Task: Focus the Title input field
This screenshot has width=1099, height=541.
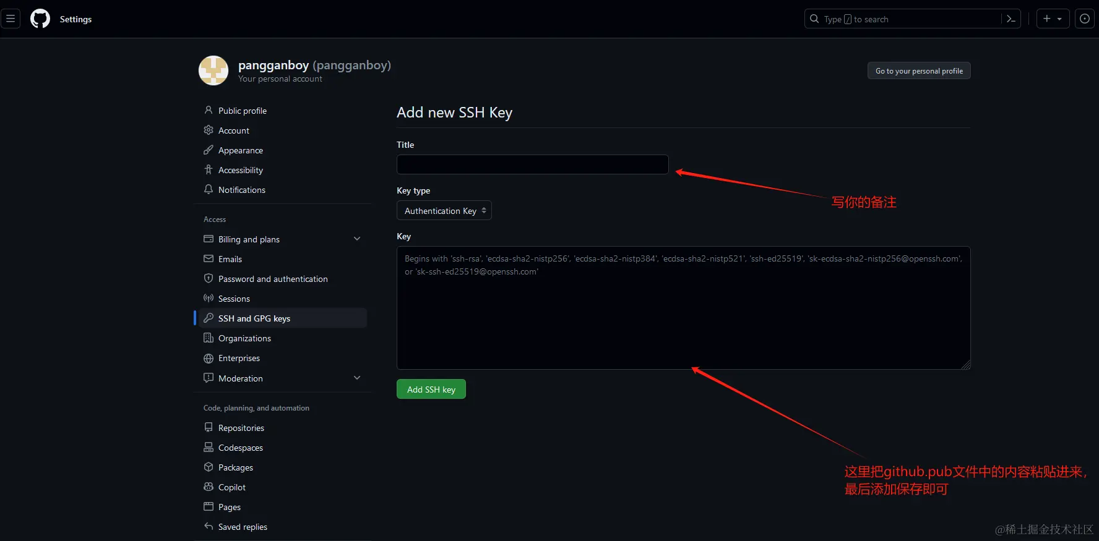Action: click(x=532, y=164)
